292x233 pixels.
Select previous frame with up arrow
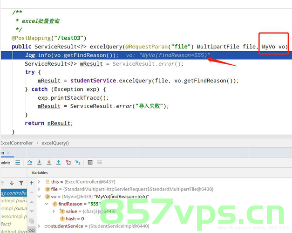coord(2,183)
